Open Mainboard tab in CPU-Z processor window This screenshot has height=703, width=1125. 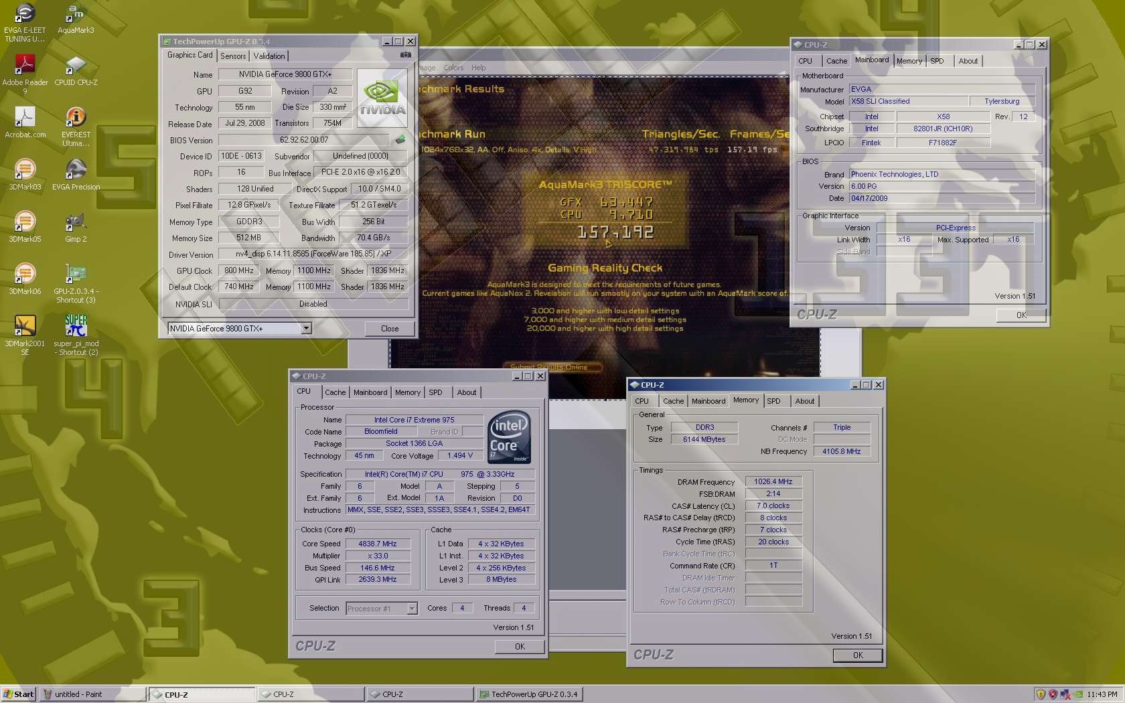pyautogui.click(x=370, y=392)
